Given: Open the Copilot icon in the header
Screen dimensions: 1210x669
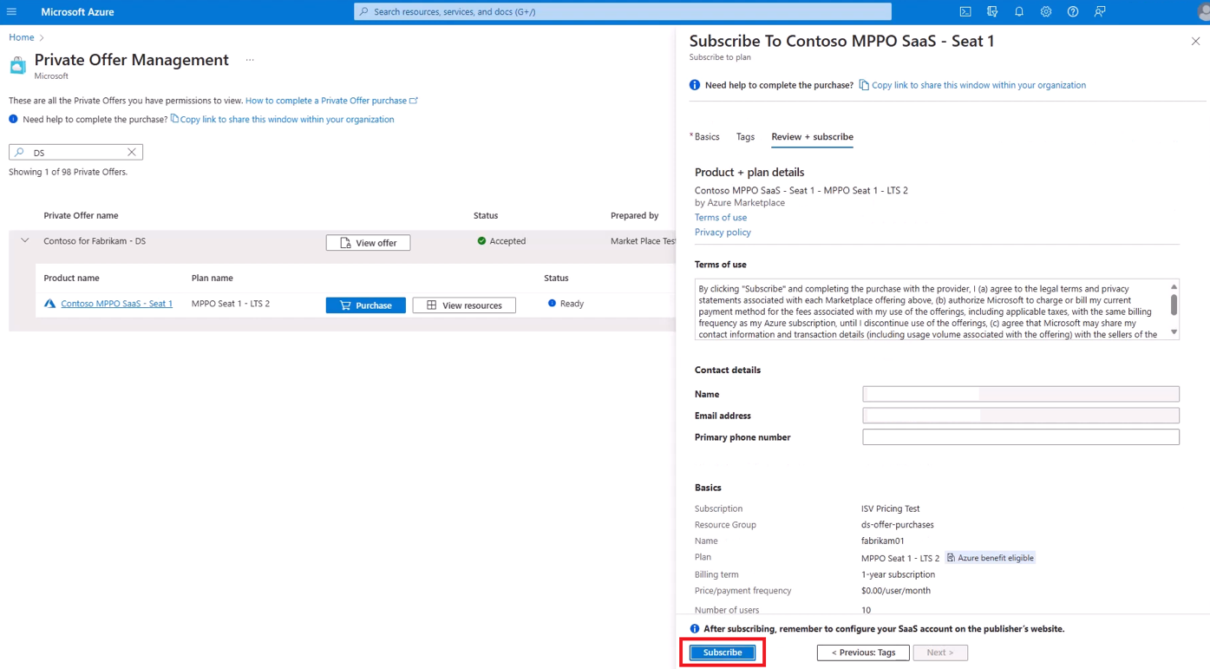Looking at the screenshot, I should [x=992, y=12].
